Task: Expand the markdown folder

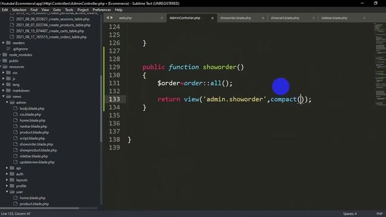Action: click(4, 90)
